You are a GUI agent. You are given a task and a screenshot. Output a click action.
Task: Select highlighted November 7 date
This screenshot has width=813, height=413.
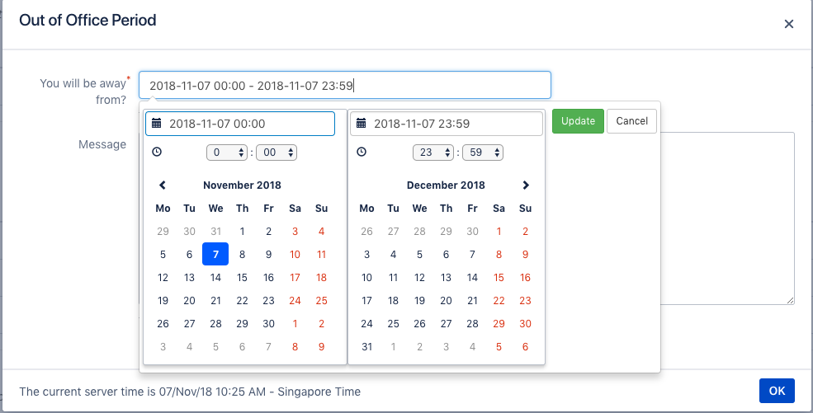coord(215,255)
